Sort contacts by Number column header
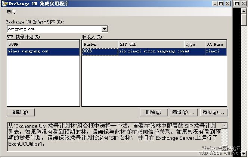This screenshot has height=158, width=248. [100, 44]
